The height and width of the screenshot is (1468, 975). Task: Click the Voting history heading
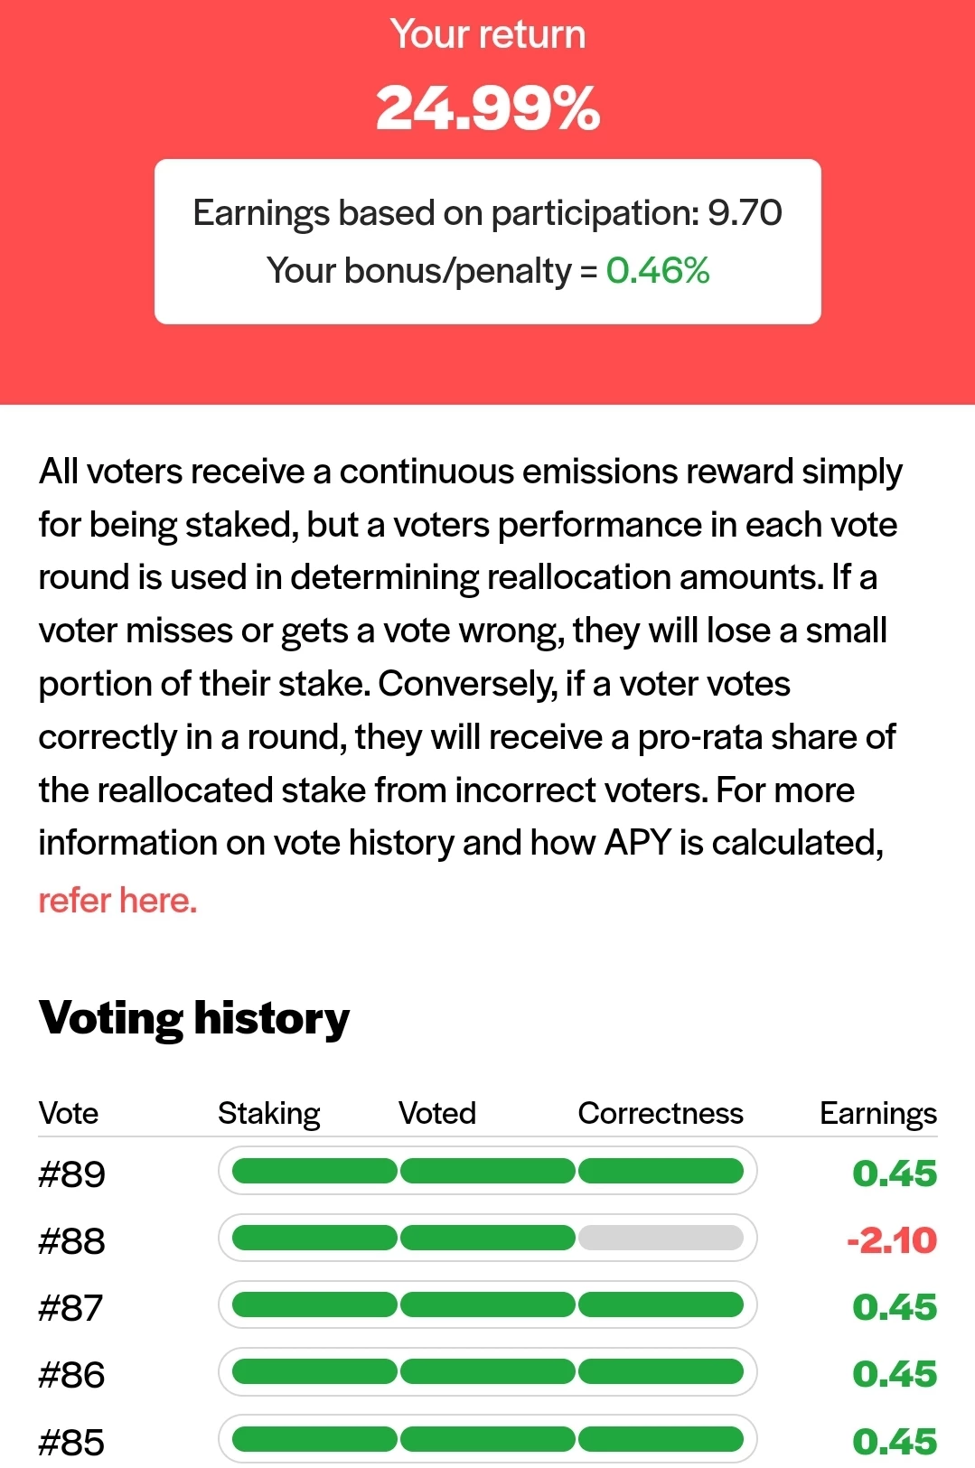click(x=194, y=1019)
